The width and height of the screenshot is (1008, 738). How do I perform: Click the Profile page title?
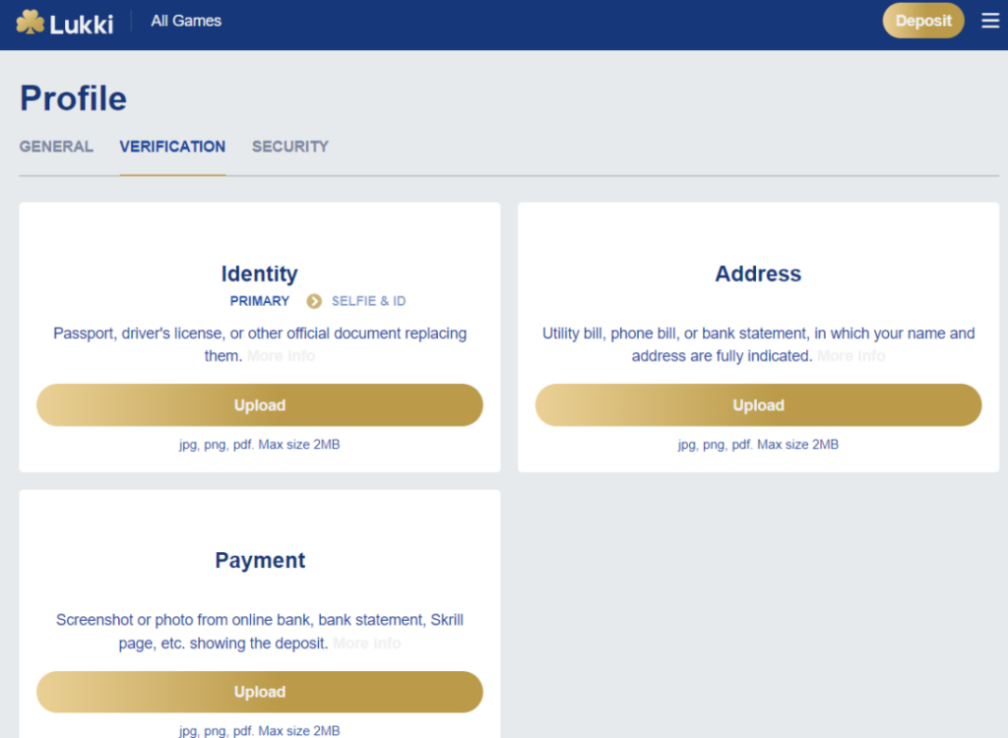point(74,98)
